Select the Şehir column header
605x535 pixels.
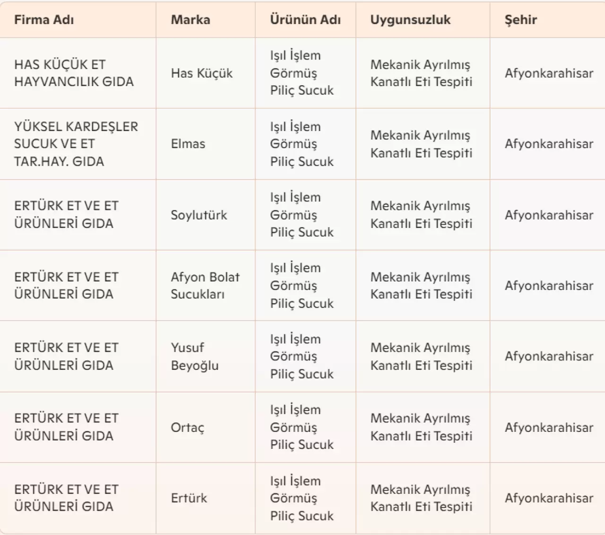click(x=520, y=20)
